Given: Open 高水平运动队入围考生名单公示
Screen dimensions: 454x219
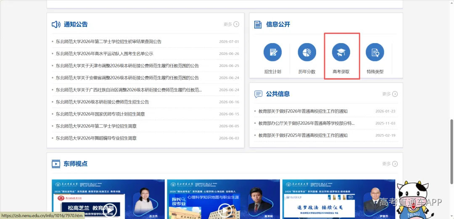Looking at the screenshot, I should (x=105, y=54).
